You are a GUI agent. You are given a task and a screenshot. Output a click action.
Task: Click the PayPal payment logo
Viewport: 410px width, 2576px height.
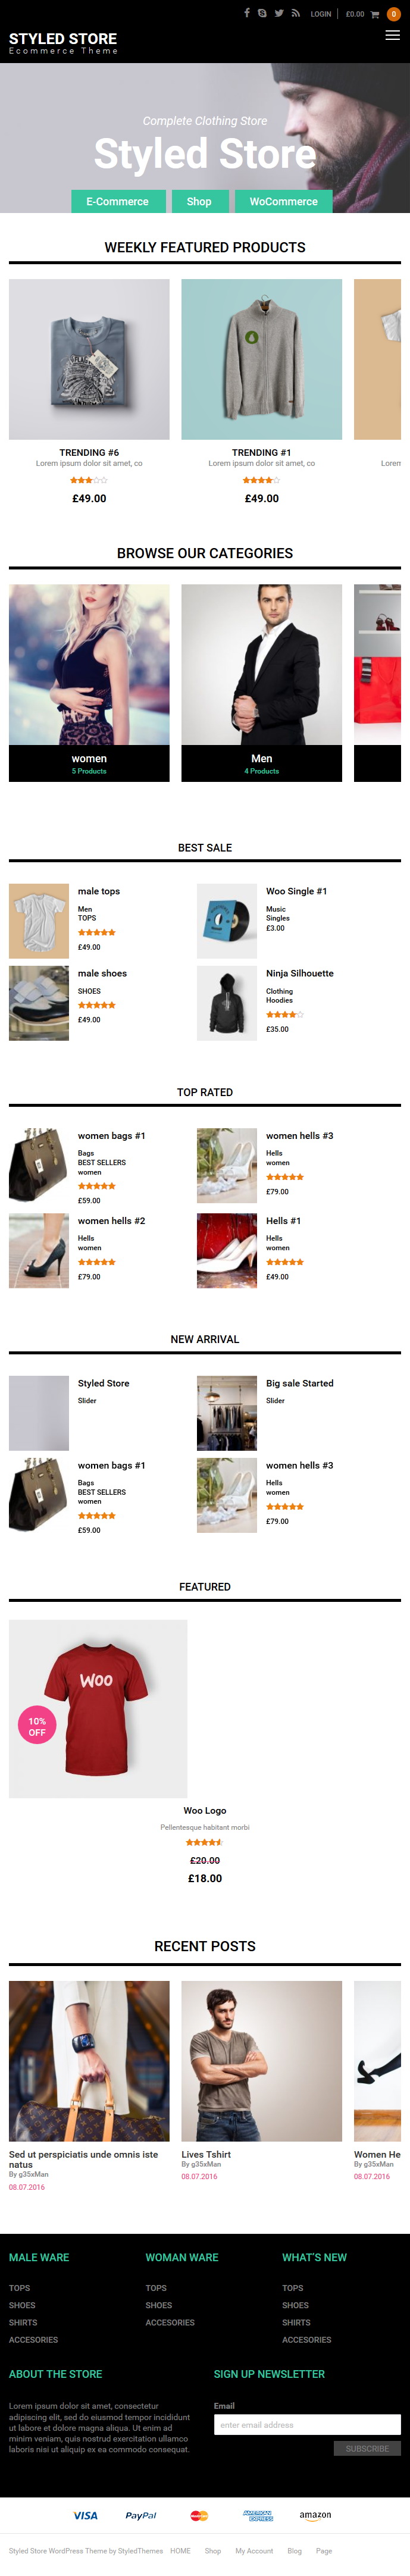click(141, 2515)
